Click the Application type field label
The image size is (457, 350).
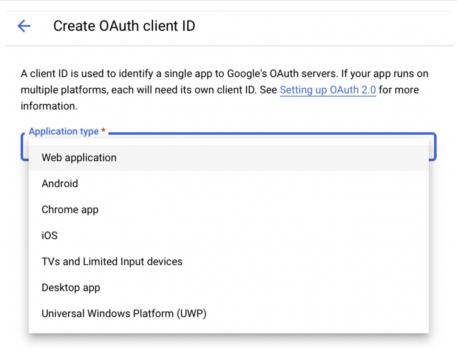pyautogui.click(x=64, y=132)
